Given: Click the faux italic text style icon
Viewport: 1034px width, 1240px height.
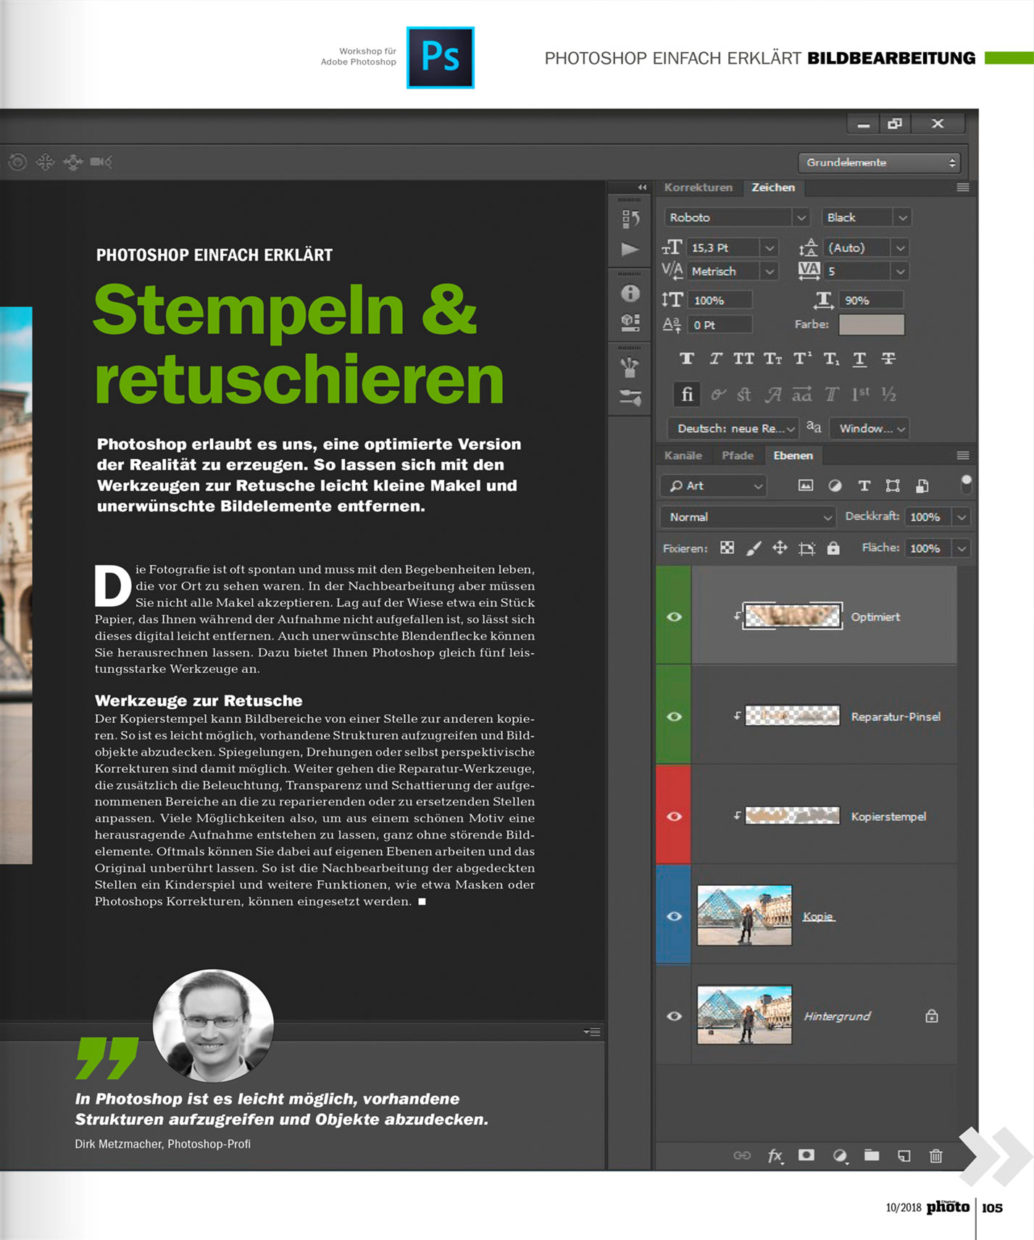Looking at the screenshot, I should 715,359.
